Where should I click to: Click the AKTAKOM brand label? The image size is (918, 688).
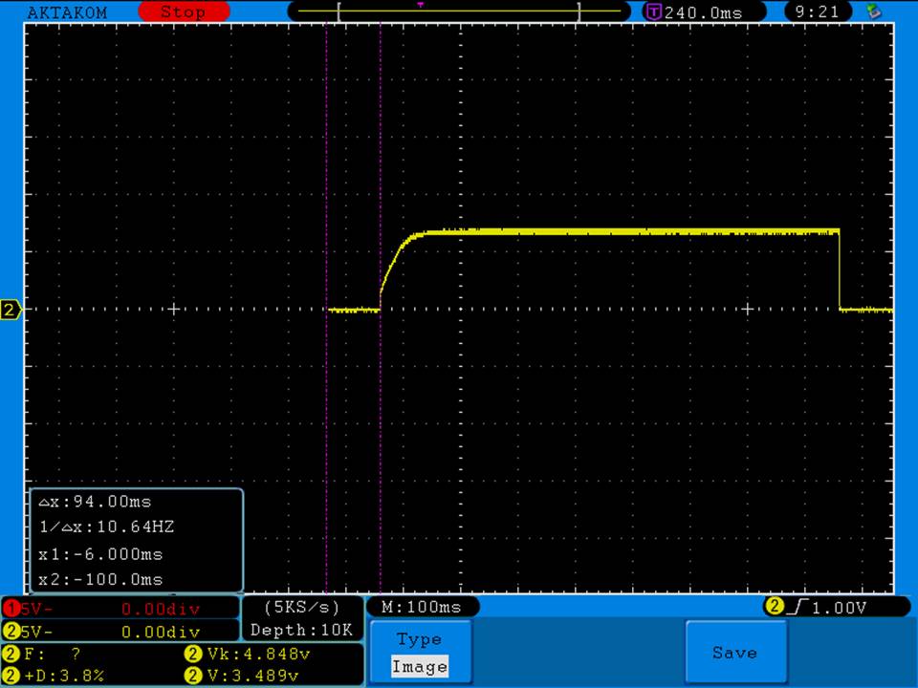point(67,12)
